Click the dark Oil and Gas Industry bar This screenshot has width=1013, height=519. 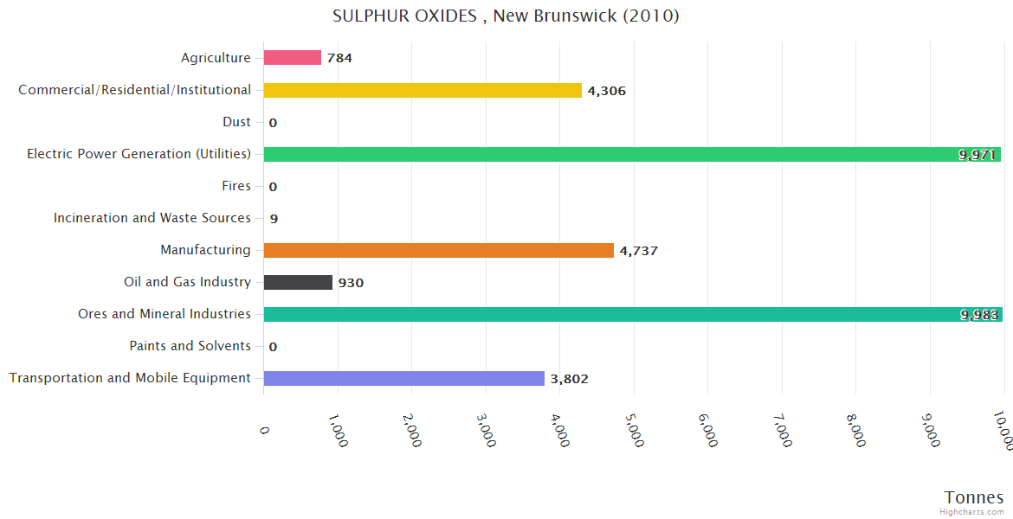(298, 282)
